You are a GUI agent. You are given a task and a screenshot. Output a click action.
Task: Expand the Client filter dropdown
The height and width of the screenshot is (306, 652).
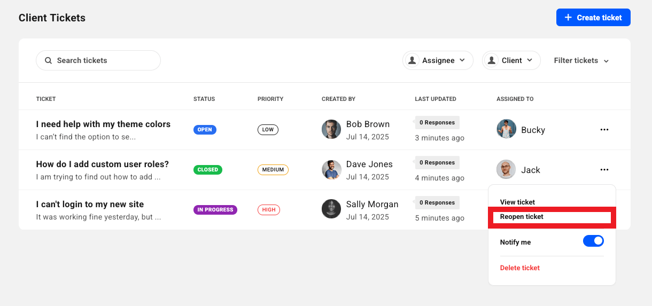click(511, 60)
